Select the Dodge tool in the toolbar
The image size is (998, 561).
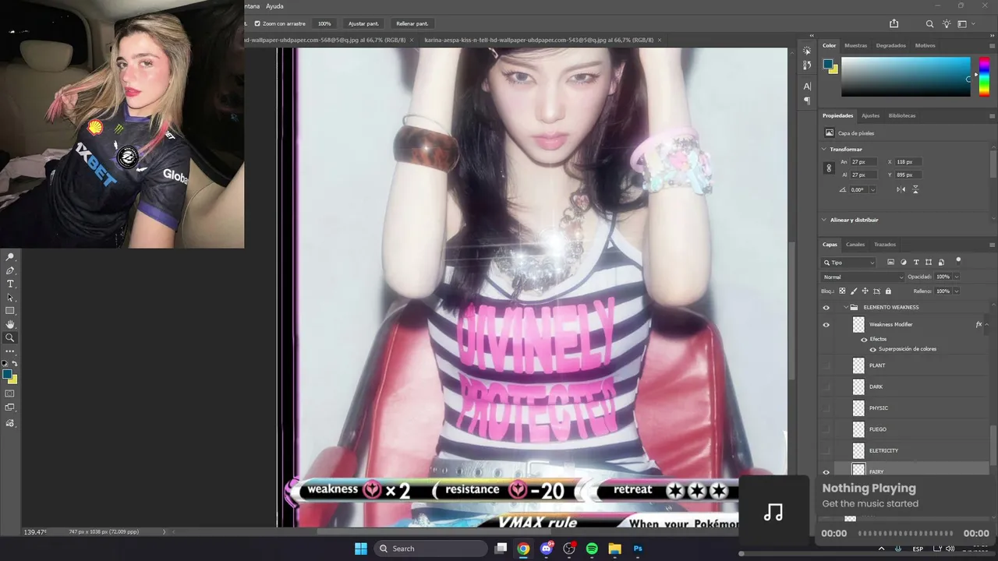click(x=10, y=257)
